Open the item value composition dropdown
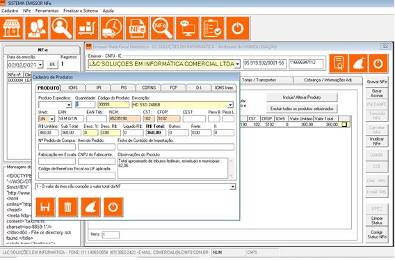Viewport: 395px width, 260px height. click(x=233, y=186)
